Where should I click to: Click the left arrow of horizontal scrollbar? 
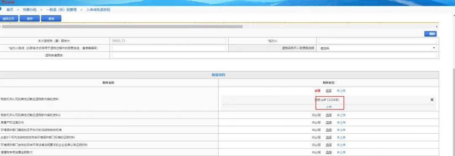[1, 26]
